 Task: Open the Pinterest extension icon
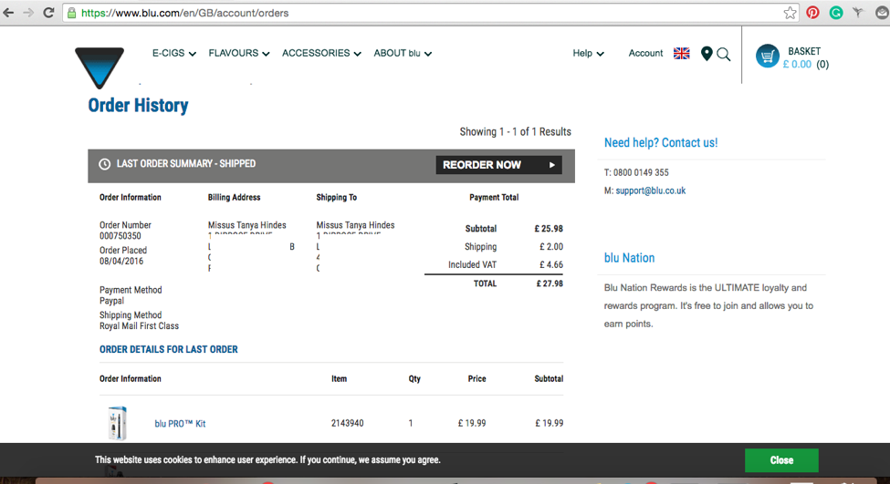(x=812, y=13)
